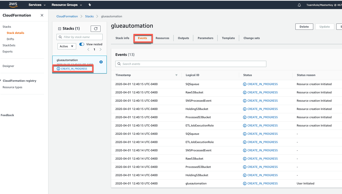Click the Search events field
The width and height of the screenshot is (342, 194).
191,64
